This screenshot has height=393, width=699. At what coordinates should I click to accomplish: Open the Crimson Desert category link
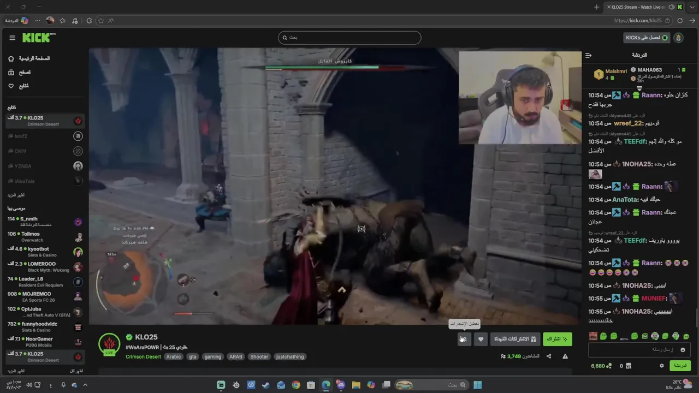click(x=143, y=357)
